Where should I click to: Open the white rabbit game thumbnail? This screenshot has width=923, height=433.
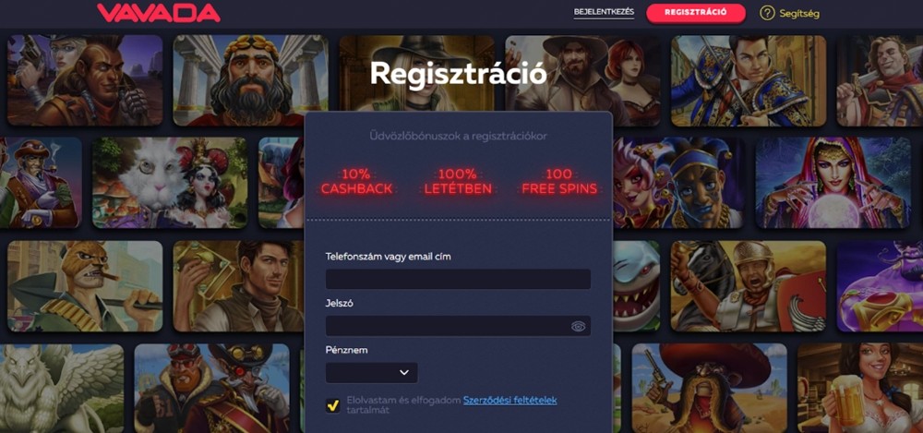(170, 183)
